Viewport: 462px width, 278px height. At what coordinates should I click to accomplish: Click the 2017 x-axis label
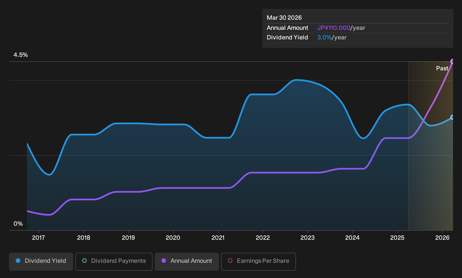click(39, 238)
